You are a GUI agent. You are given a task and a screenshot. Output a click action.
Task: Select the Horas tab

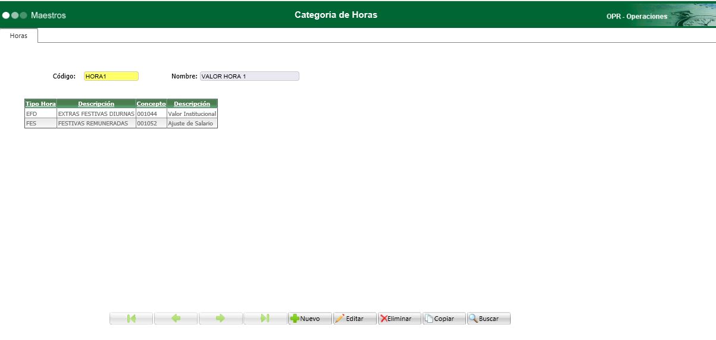pyautogui.click(x=18, y=36)
